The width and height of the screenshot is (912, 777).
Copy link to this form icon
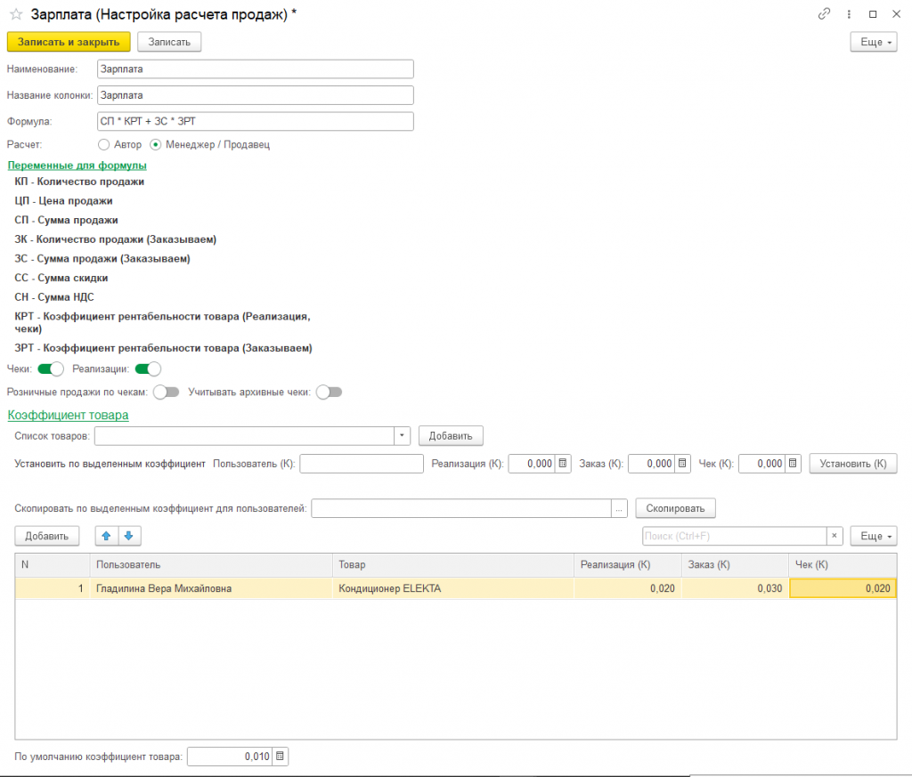pyautogui.click(x=824, y=14)
